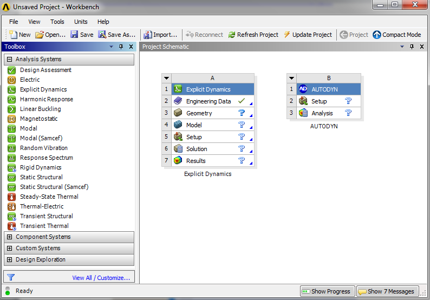Click the Model mesh cube icon

tap(178, 125)
